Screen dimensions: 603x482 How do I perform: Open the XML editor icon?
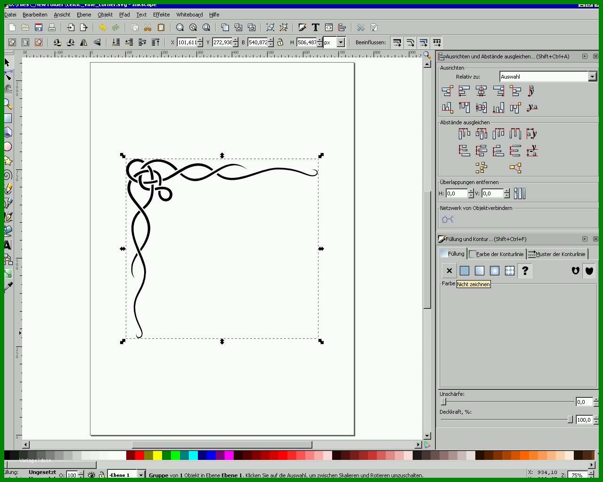point(329,28)
